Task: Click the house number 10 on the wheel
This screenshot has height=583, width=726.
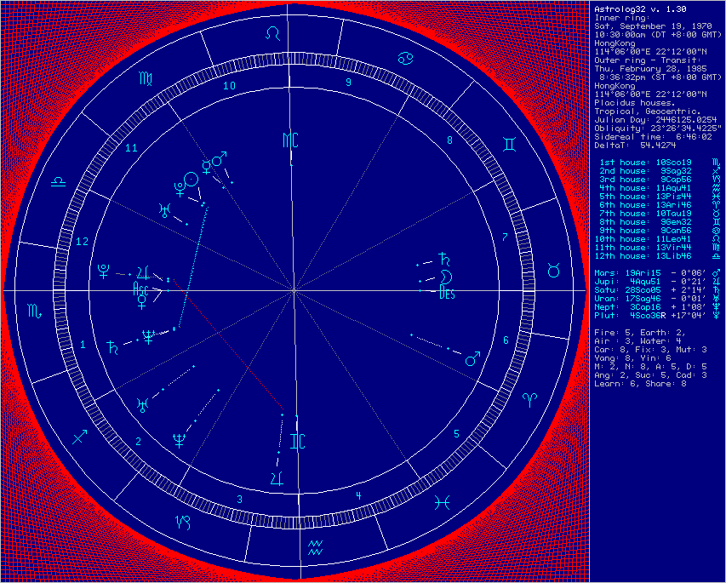Action: pyautogui.click(x=229, y=85)
